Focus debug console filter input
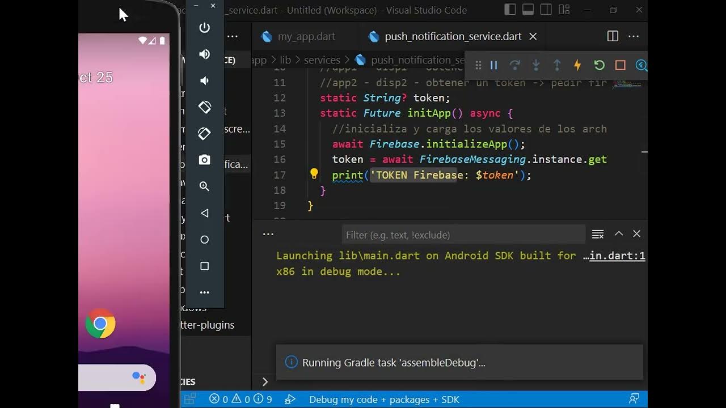Screen dimensions: 726x408 click(x=463, y=235)
